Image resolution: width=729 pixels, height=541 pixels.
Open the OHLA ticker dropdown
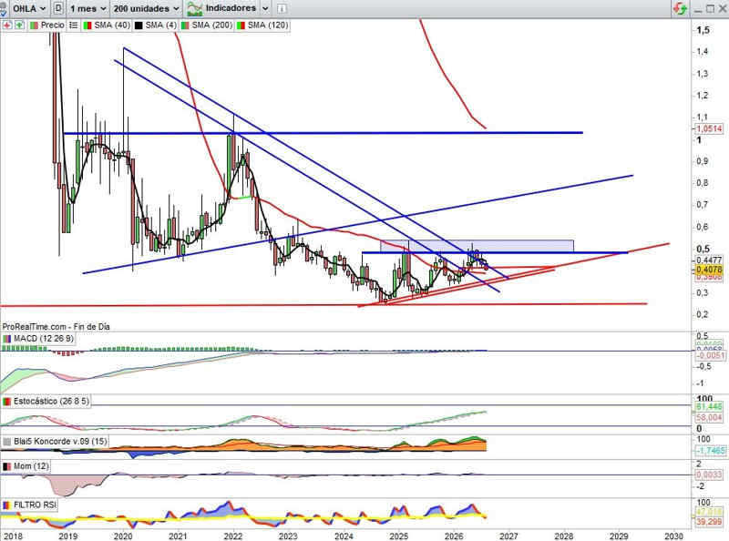29,8
